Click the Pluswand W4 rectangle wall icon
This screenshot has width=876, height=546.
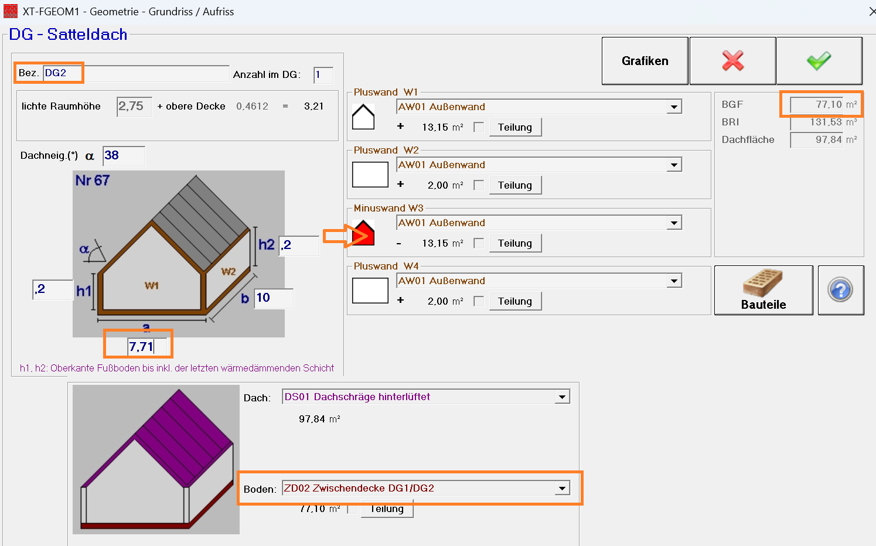370,291
